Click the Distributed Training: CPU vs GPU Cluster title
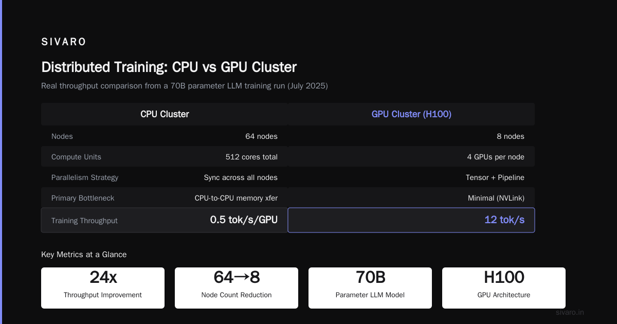617x324 pixels. tap(169, 67)
